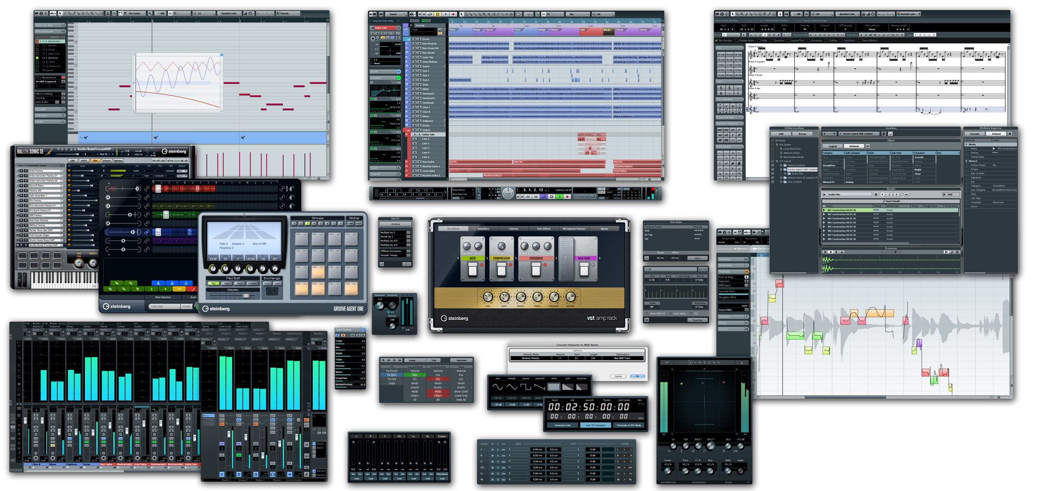The width and height of the screenshot is (1041, 491).
Task: Collapse Musical section in Attribute Inspector
Action: (x=966, y=161)
